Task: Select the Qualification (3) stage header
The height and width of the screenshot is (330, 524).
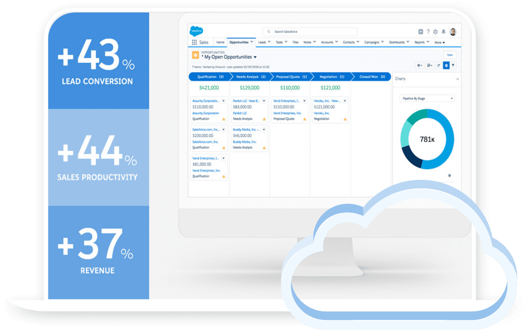Action: pos(210,77)
